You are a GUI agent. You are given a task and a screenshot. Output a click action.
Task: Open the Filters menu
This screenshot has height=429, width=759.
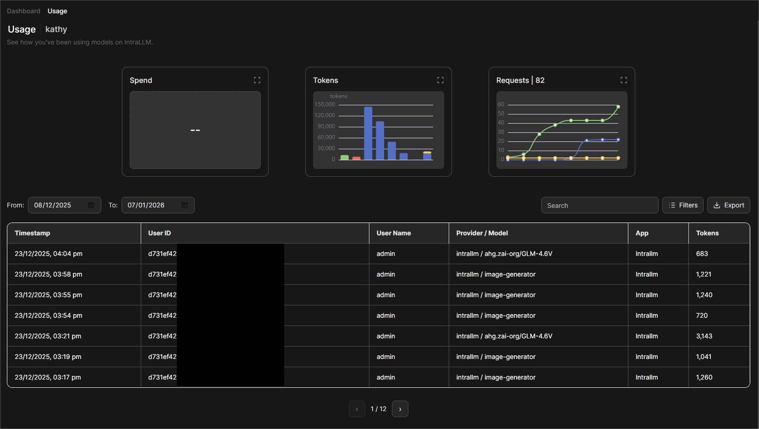(683, 205)
